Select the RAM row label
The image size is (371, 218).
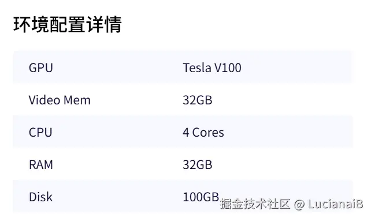pyautogui.click(x=40, y=164)
